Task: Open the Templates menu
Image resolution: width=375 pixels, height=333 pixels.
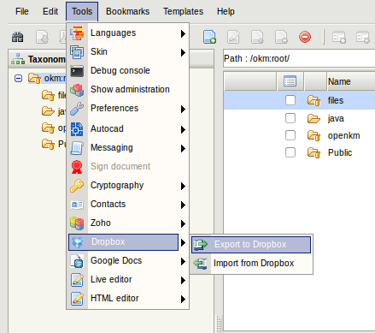Action: 183,11
